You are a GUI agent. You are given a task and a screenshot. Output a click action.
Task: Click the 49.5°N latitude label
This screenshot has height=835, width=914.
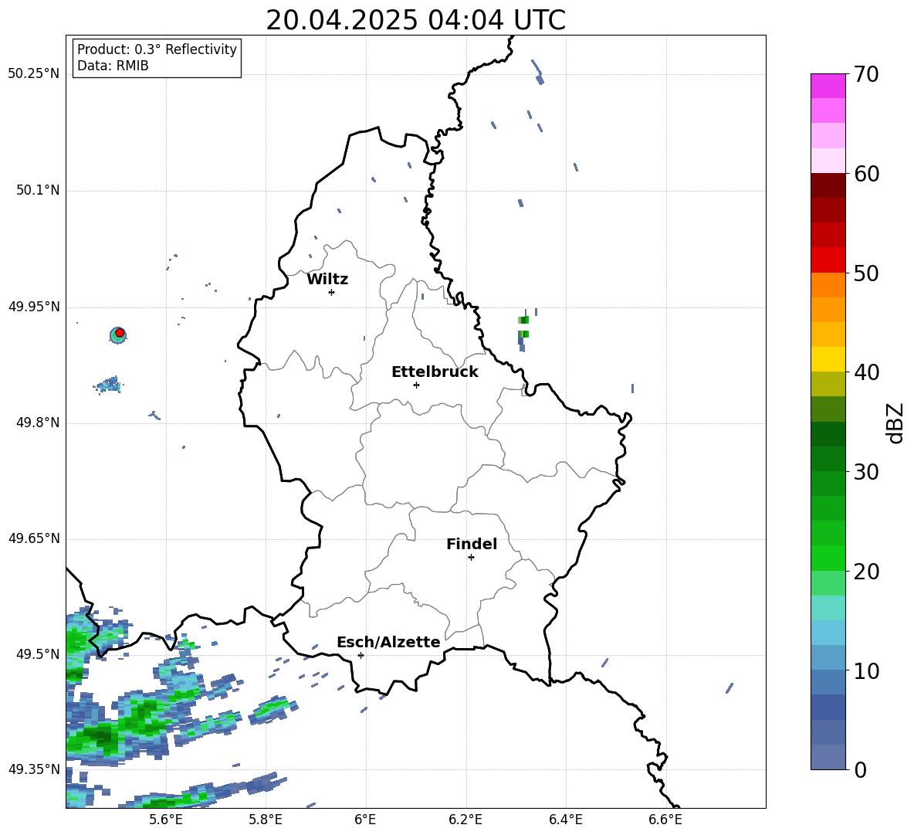pos(38,654)
